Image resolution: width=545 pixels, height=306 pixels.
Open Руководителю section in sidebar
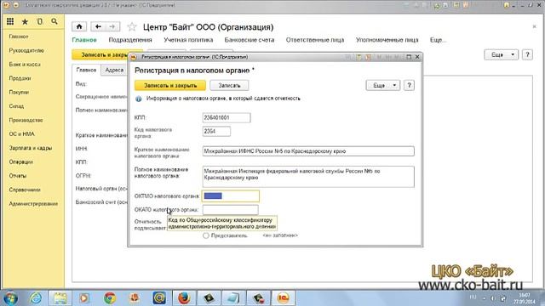[26, 50]
